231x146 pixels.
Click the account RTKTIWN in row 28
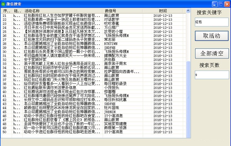(111, 44)
